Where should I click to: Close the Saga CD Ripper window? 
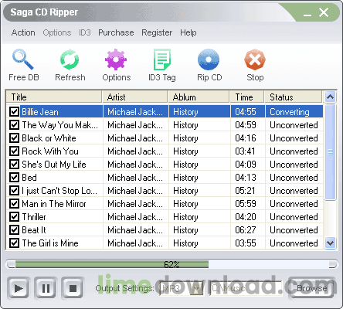(324, 12)
